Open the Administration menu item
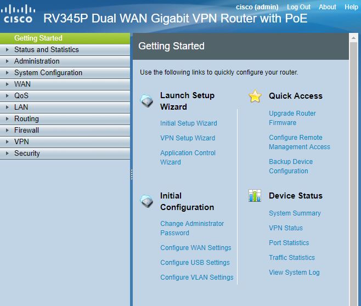 65,61
